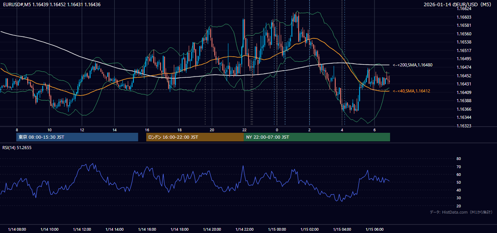Click the RSI(14) 51.2655 indicator label
This screenshot has width=497, height=233.
[17, 148]
